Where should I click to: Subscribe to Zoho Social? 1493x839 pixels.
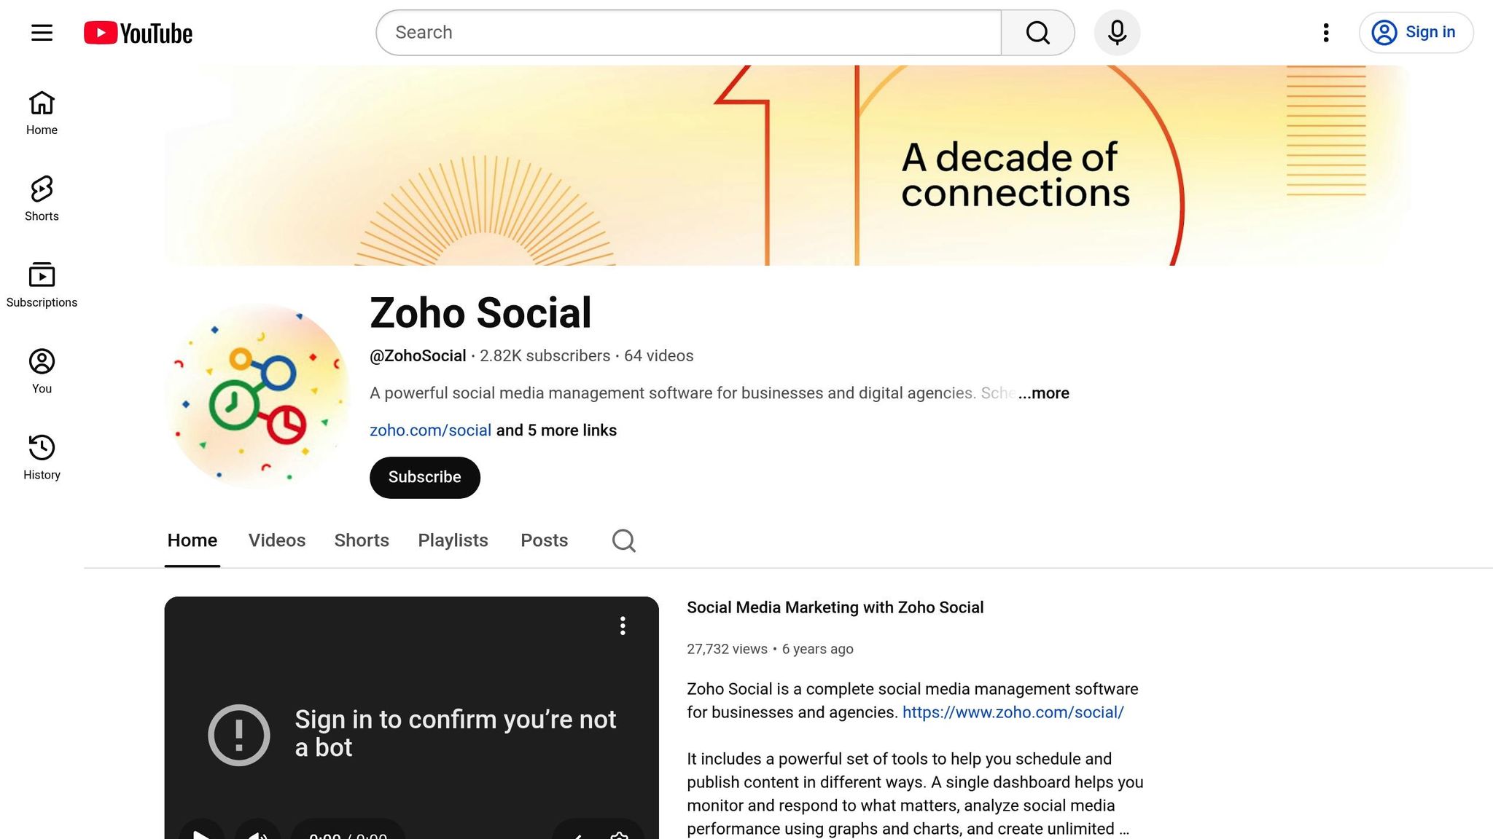click(x=424, y=477)
